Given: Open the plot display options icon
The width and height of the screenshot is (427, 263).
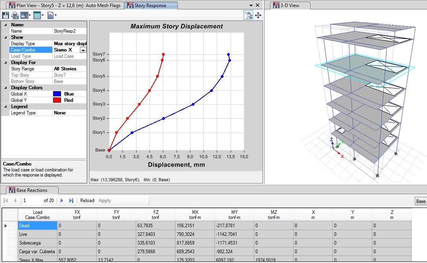Looking at the screenshot, I should 25,15.
